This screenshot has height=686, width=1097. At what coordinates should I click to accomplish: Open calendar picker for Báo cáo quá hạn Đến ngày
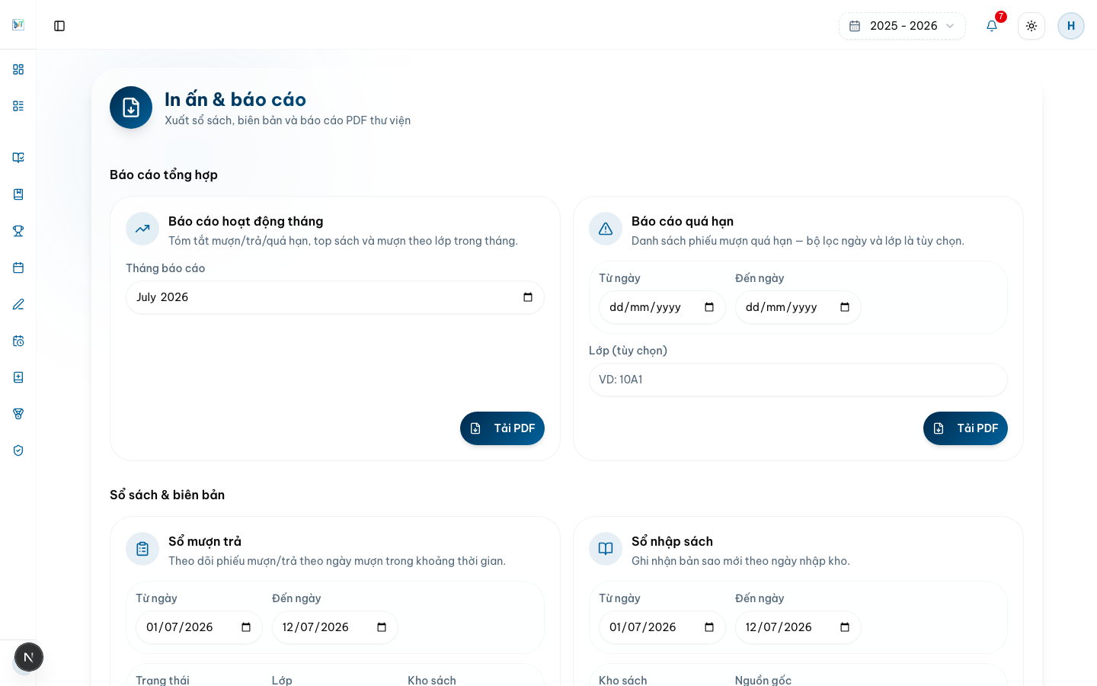pyautogui.click(x=845, y=307)
